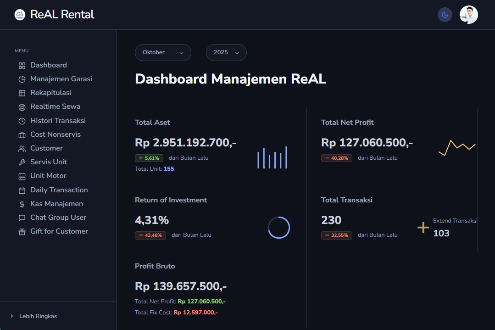This screenshot has width=495, height=330.
Task: Click the Return of Investment circular progress ring
Action: tap(279, 228)
